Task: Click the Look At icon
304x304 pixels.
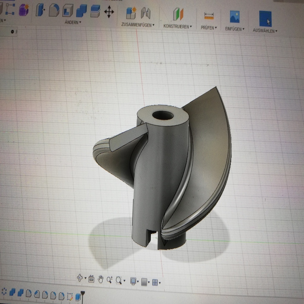Action: coord(91,279)
